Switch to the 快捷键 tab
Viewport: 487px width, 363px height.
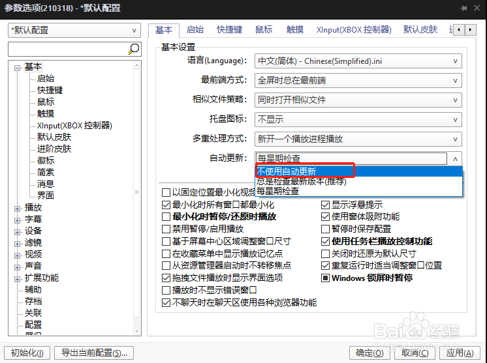[229, 30]
